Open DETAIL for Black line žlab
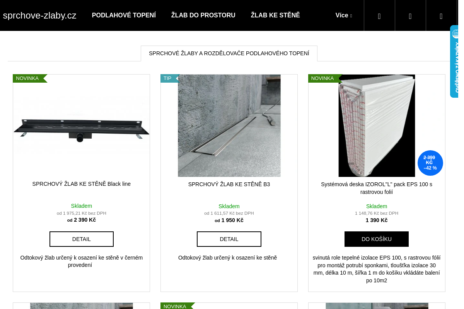464x309 pixels. coord(82,239)
